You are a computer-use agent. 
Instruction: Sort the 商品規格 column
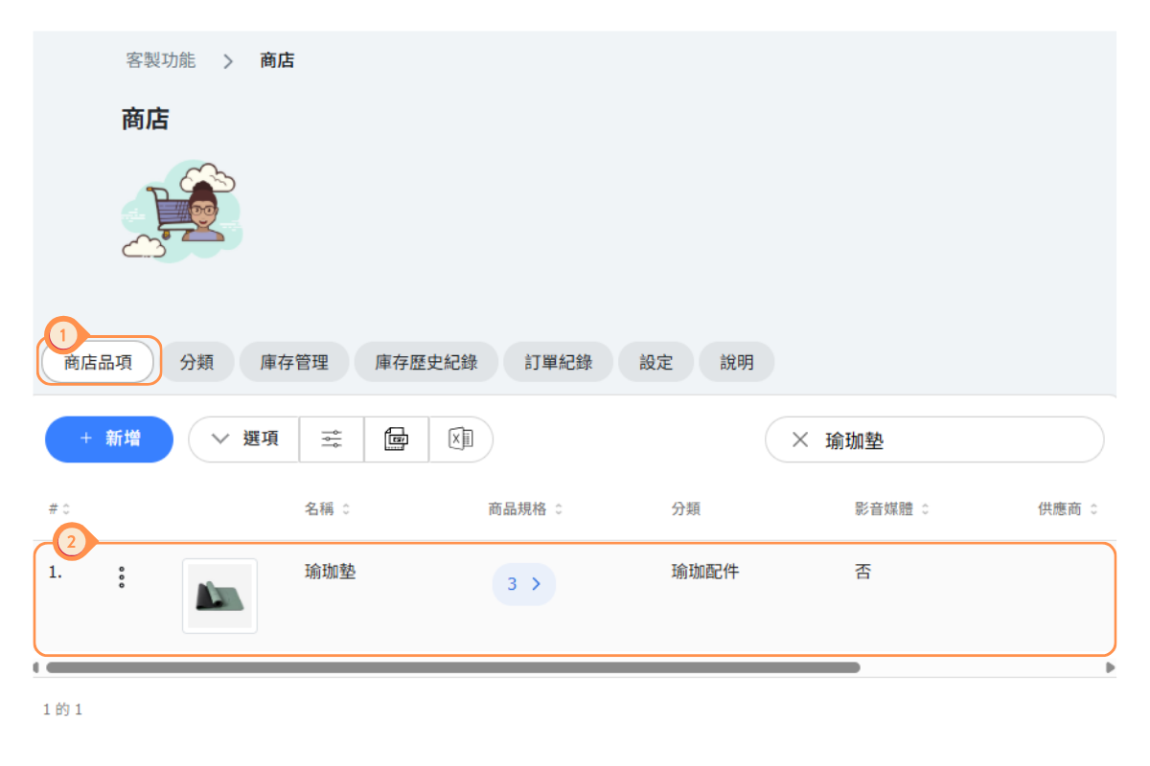click(x=559, y=509)
